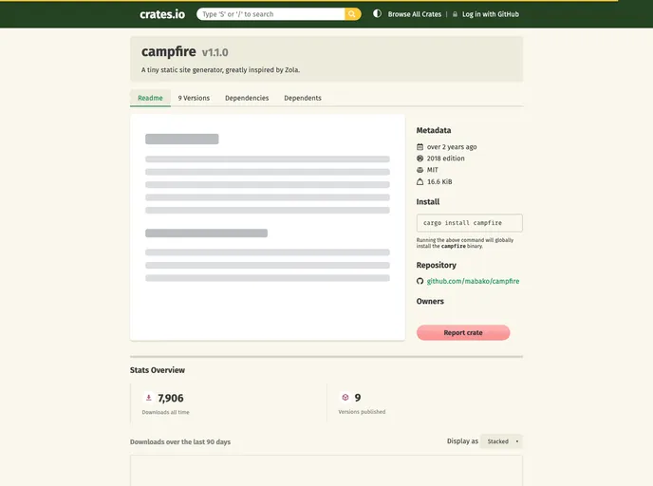Open github.com/mabako/campfire repository link
The width and height of the screenshot is (653, 486).
473,281
